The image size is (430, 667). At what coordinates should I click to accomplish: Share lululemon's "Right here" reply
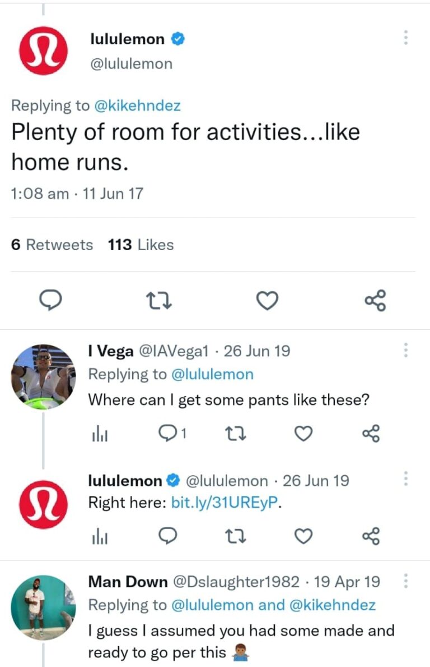[371, 537]
